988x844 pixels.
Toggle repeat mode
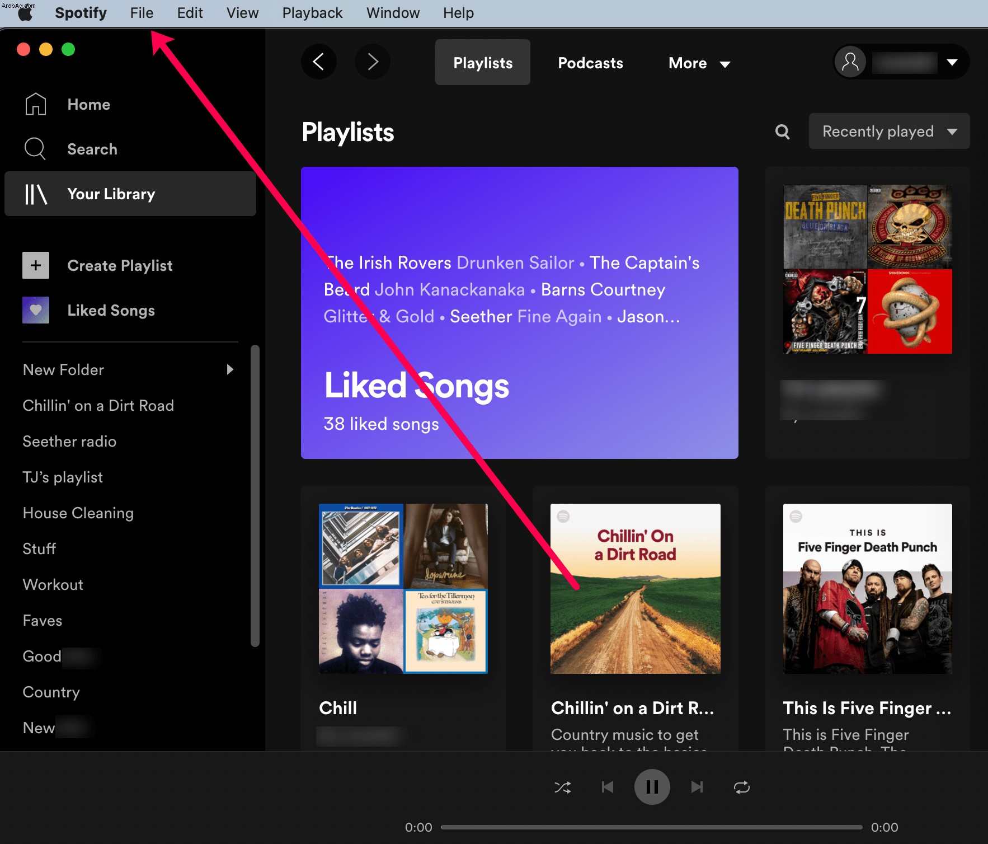tap(742, 787)
